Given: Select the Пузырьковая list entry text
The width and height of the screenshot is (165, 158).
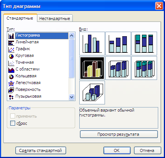Looking at the screenshot, I should coord(28,96).
